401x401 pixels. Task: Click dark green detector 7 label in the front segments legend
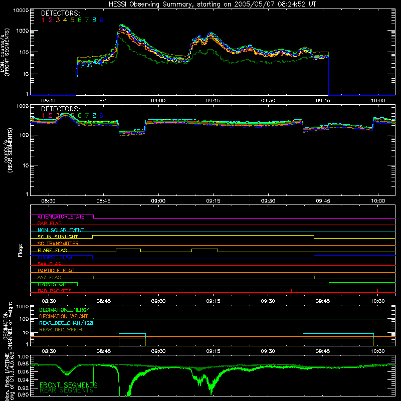(87, 20)
